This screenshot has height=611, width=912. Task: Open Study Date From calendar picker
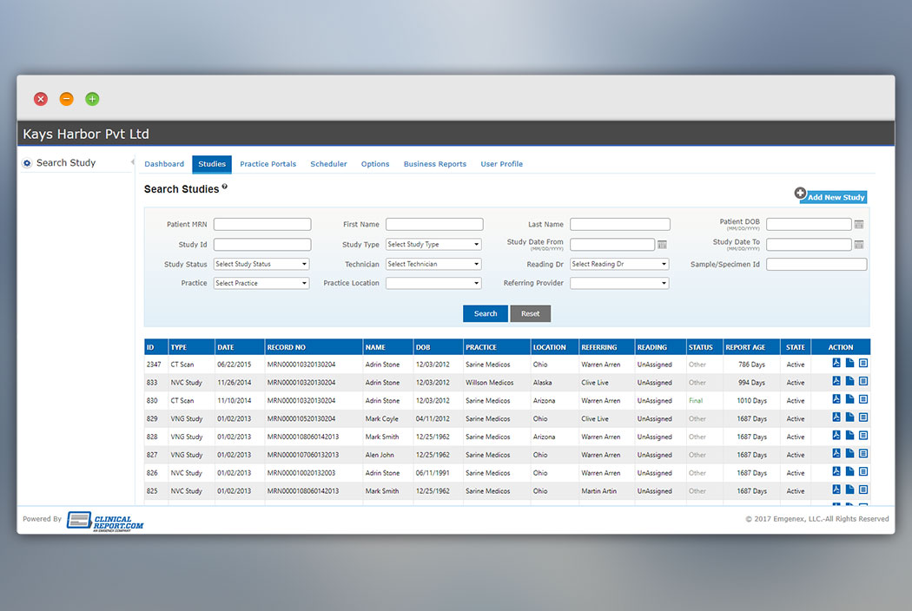[662, 245]
